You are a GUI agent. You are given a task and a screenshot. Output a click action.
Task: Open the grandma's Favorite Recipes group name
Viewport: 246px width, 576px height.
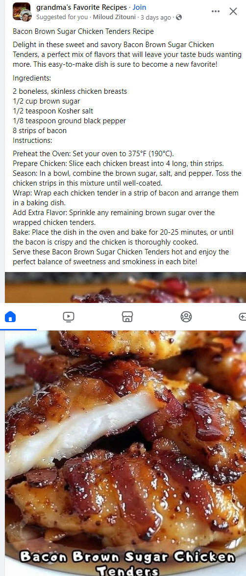81,7
